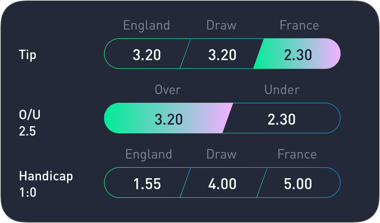The image size is (380, 223).
Task: Click the 1:0 handicap value text
Action: (28, 193)
